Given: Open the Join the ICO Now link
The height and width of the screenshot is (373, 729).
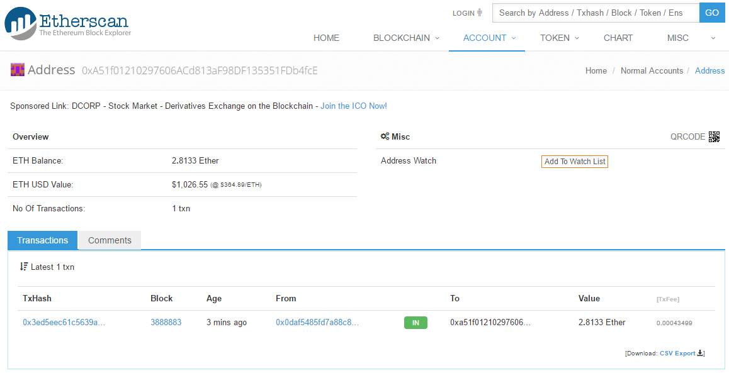Looking at the screenshot, I should coord(353,106).
